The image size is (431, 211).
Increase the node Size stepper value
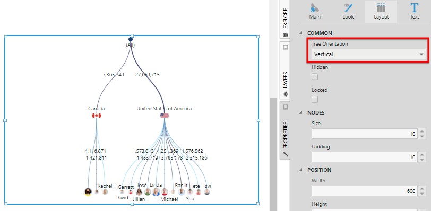422,131
